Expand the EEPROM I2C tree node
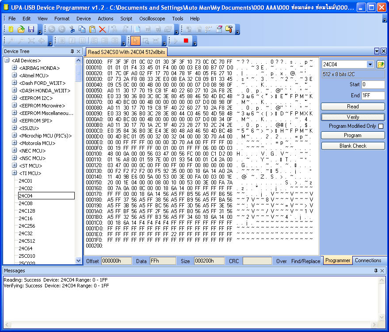 15,98
